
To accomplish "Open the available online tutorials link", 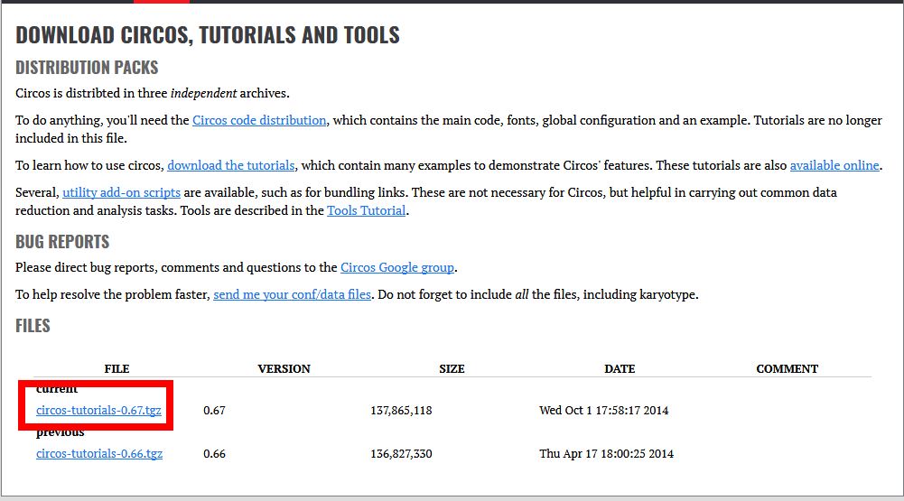I will (834, 165).
